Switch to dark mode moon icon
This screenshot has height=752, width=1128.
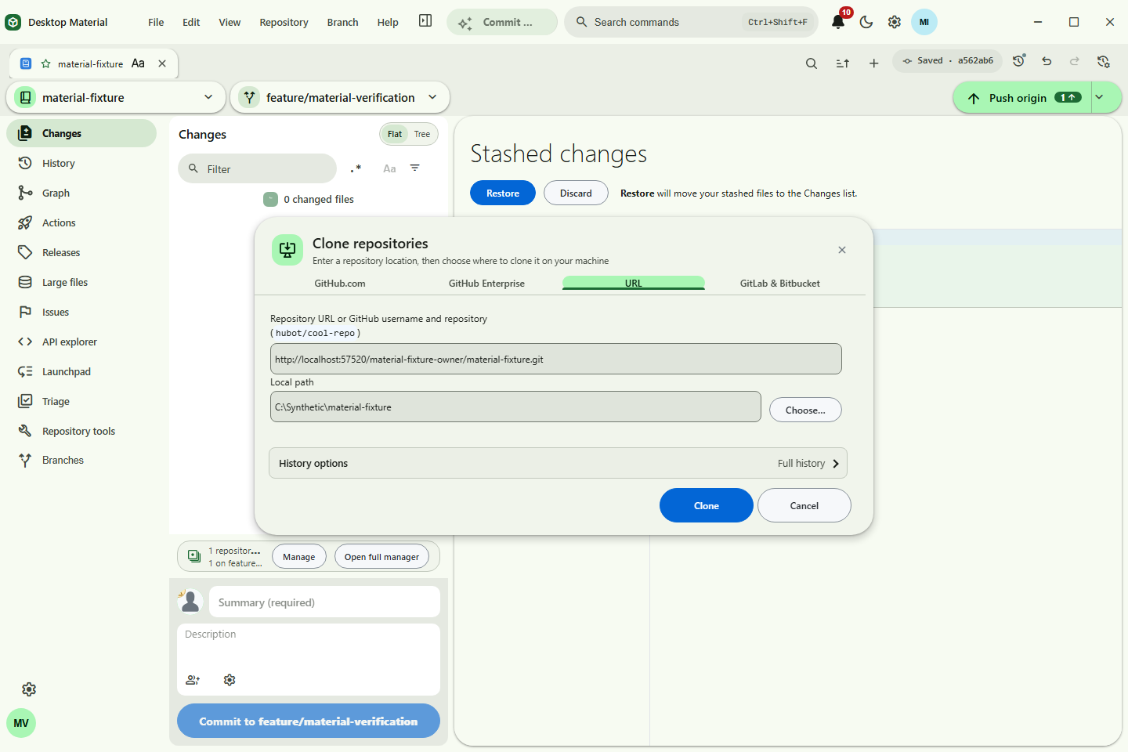(866, 22)
